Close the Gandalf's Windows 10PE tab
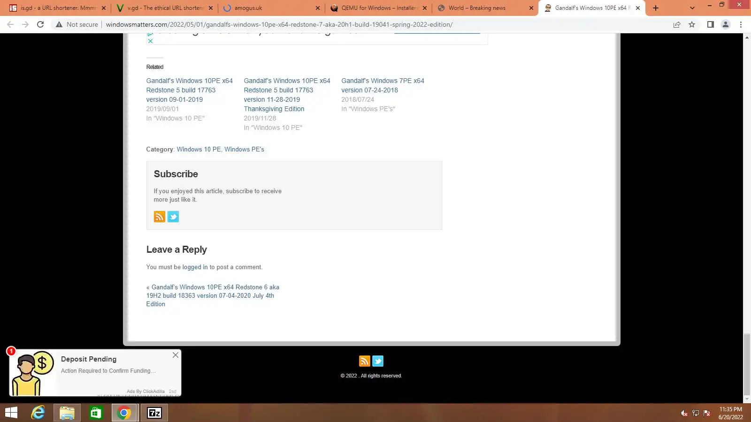 [638, 8]
